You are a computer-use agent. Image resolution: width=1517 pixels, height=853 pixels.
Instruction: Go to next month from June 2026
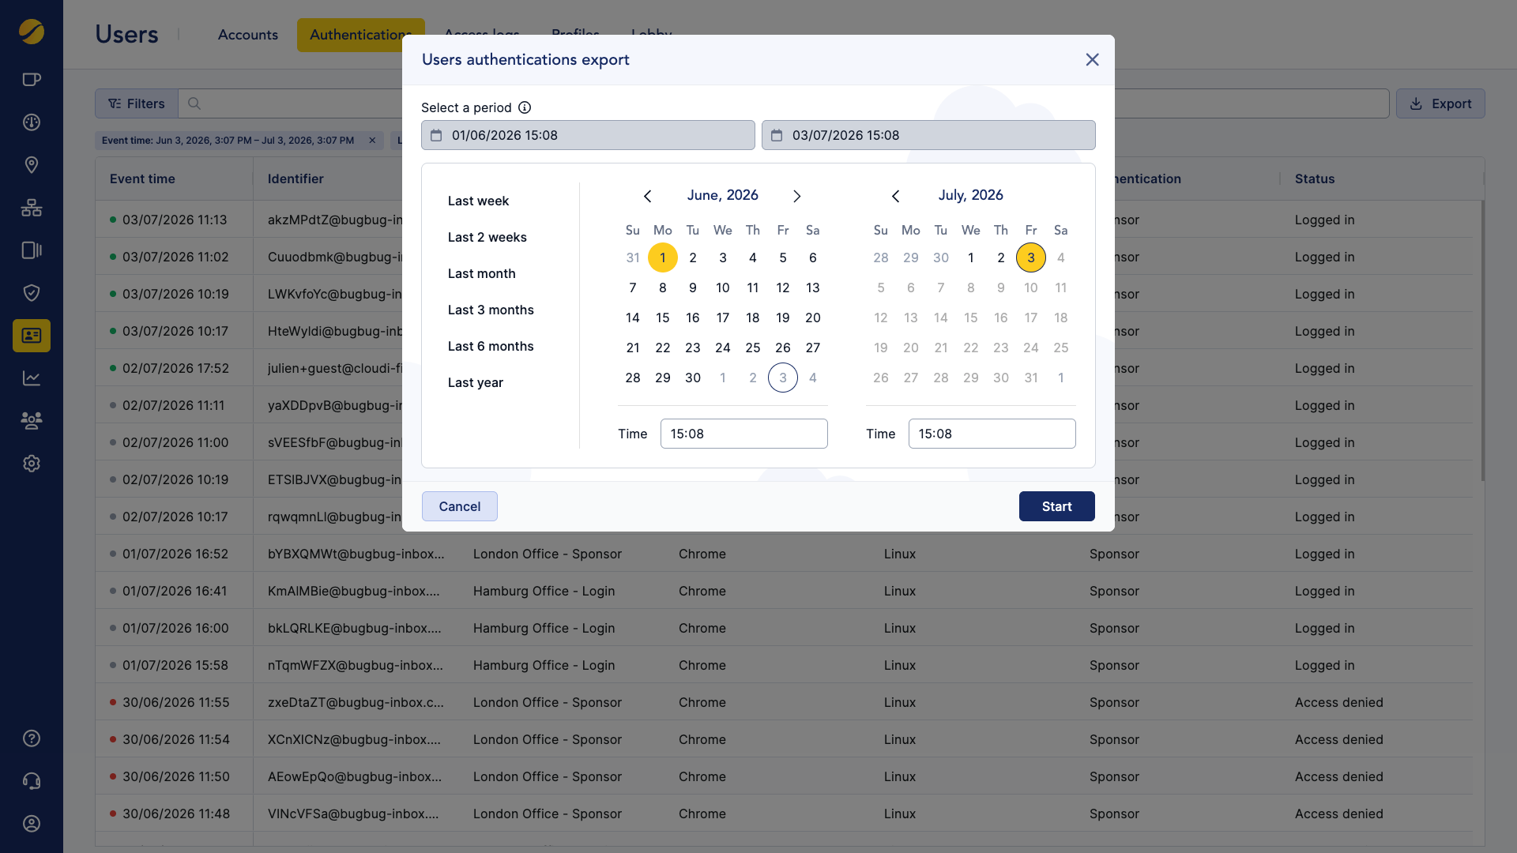[797, 196]
